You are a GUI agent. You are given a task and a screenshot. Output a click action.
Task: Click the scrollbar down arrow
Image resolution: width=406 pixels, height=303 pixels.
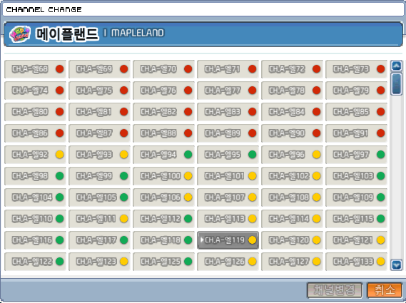[x=397, y=265]
